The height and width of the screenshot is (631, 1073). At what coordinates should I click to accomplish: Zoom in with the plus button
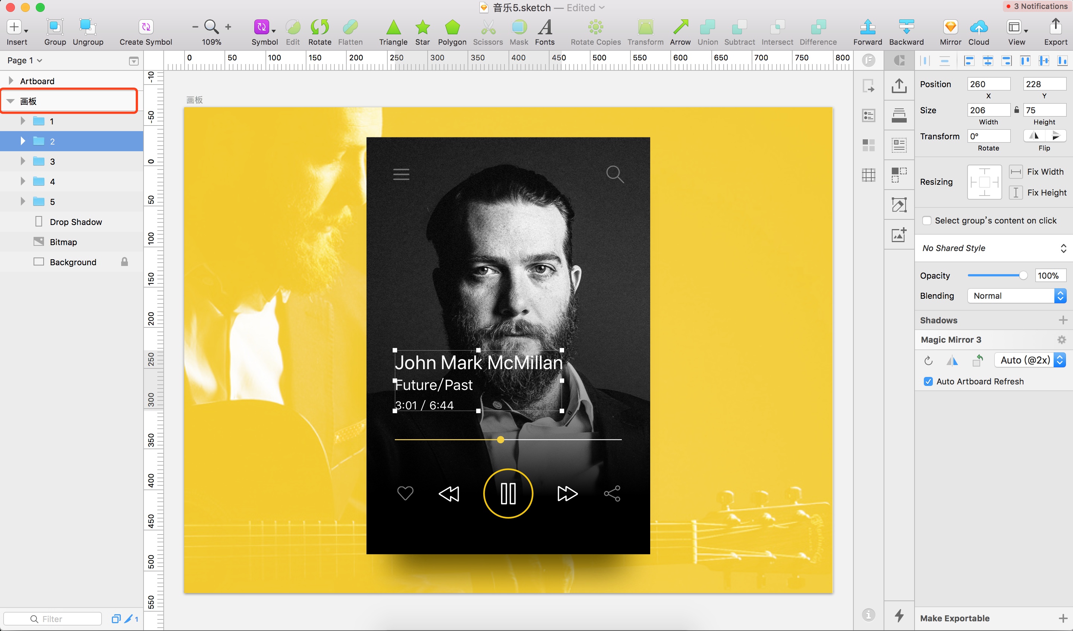click(228, 27)
